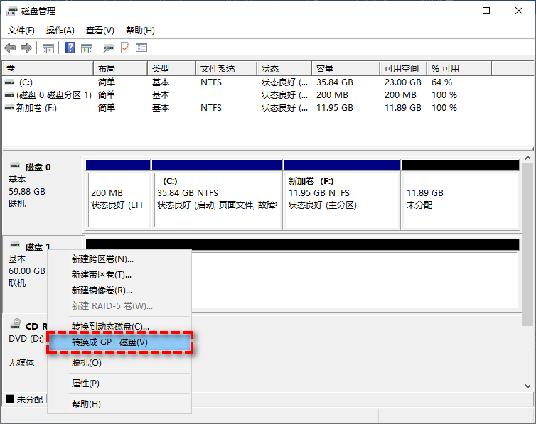The width and height of the screenshot is (536, 424).
Task: Click the forward arrow toolbar icon
Action: [x=26, y=48]
